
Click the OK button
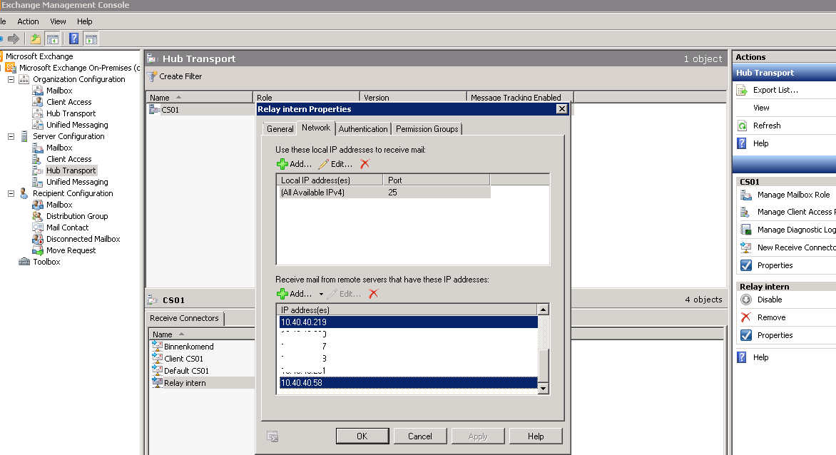362,436
